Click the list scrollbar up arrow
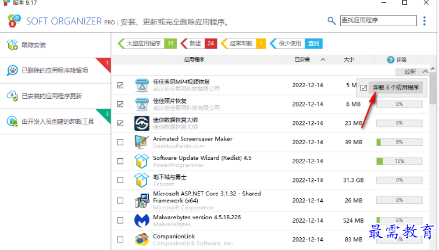The image size is (439, 250). tap(433, 69)
